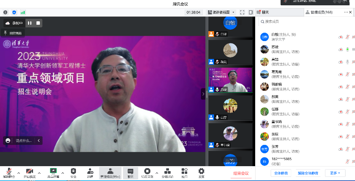
Task: Expand recording options arrow beside 结束录制
Action: pos(157,173)
